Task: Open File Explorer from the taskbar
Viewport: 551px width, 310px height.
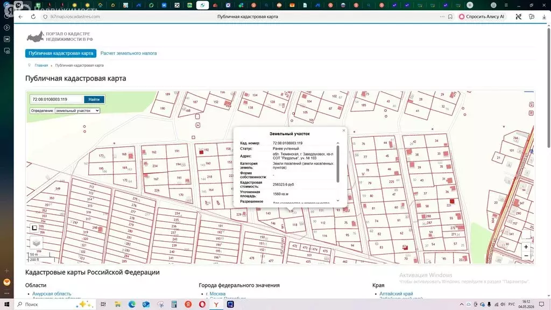Action: pos(117,305)
